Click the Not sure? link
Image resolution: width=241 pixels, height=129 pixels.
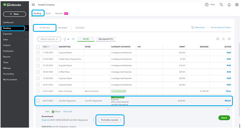68,112
